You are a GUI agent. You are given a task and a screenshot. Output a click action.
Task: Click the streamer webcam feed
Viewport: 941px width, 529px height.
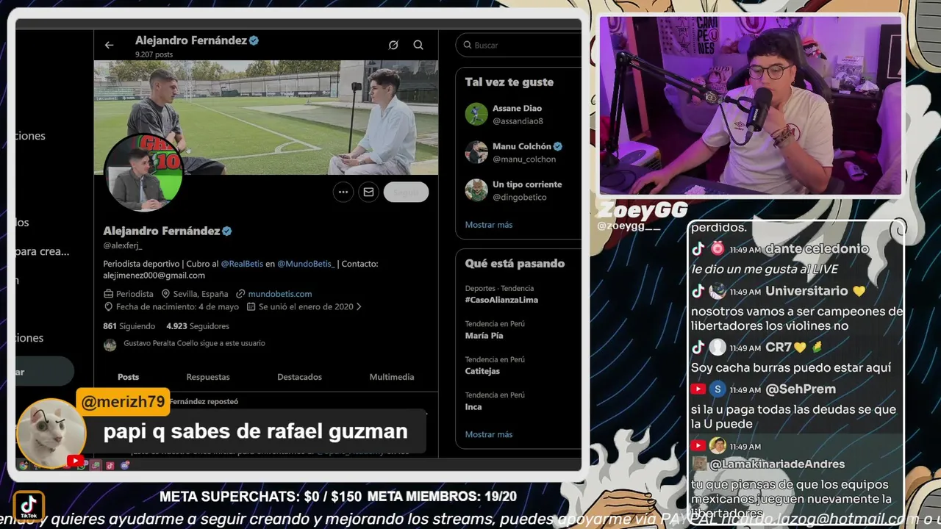tap(751, 105)
